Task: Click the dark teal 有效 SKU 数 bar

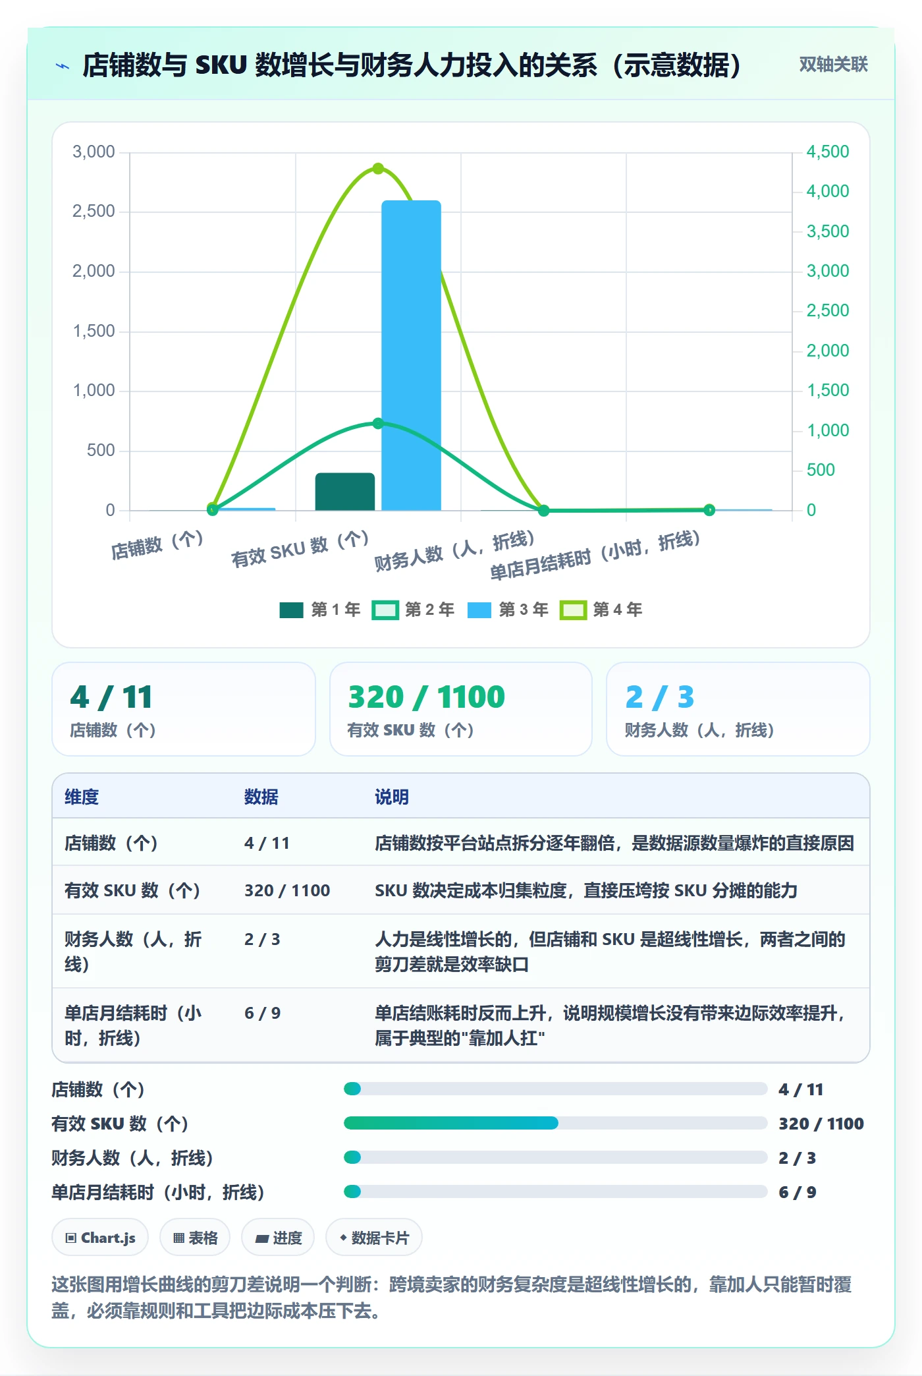Action: tap(345, 492)
